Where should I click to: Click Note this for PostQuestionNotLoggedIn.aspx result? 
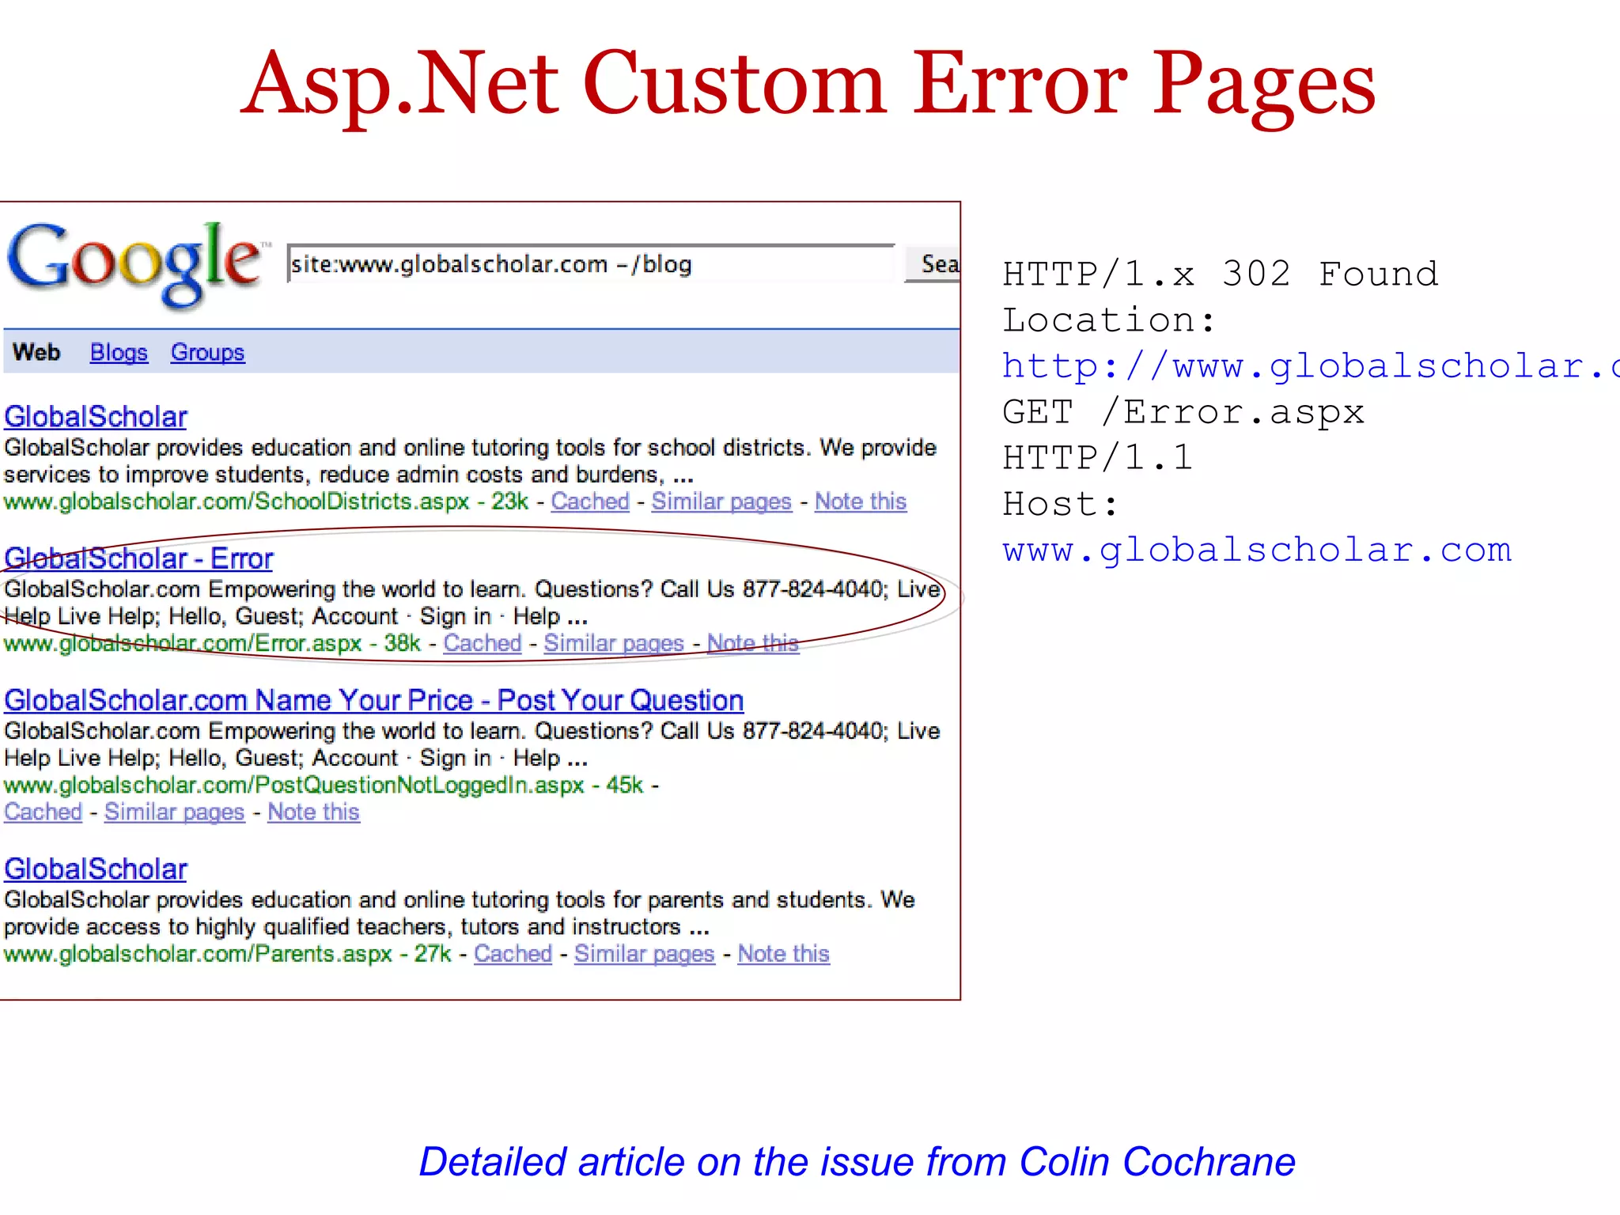click(x=313, y=812)
